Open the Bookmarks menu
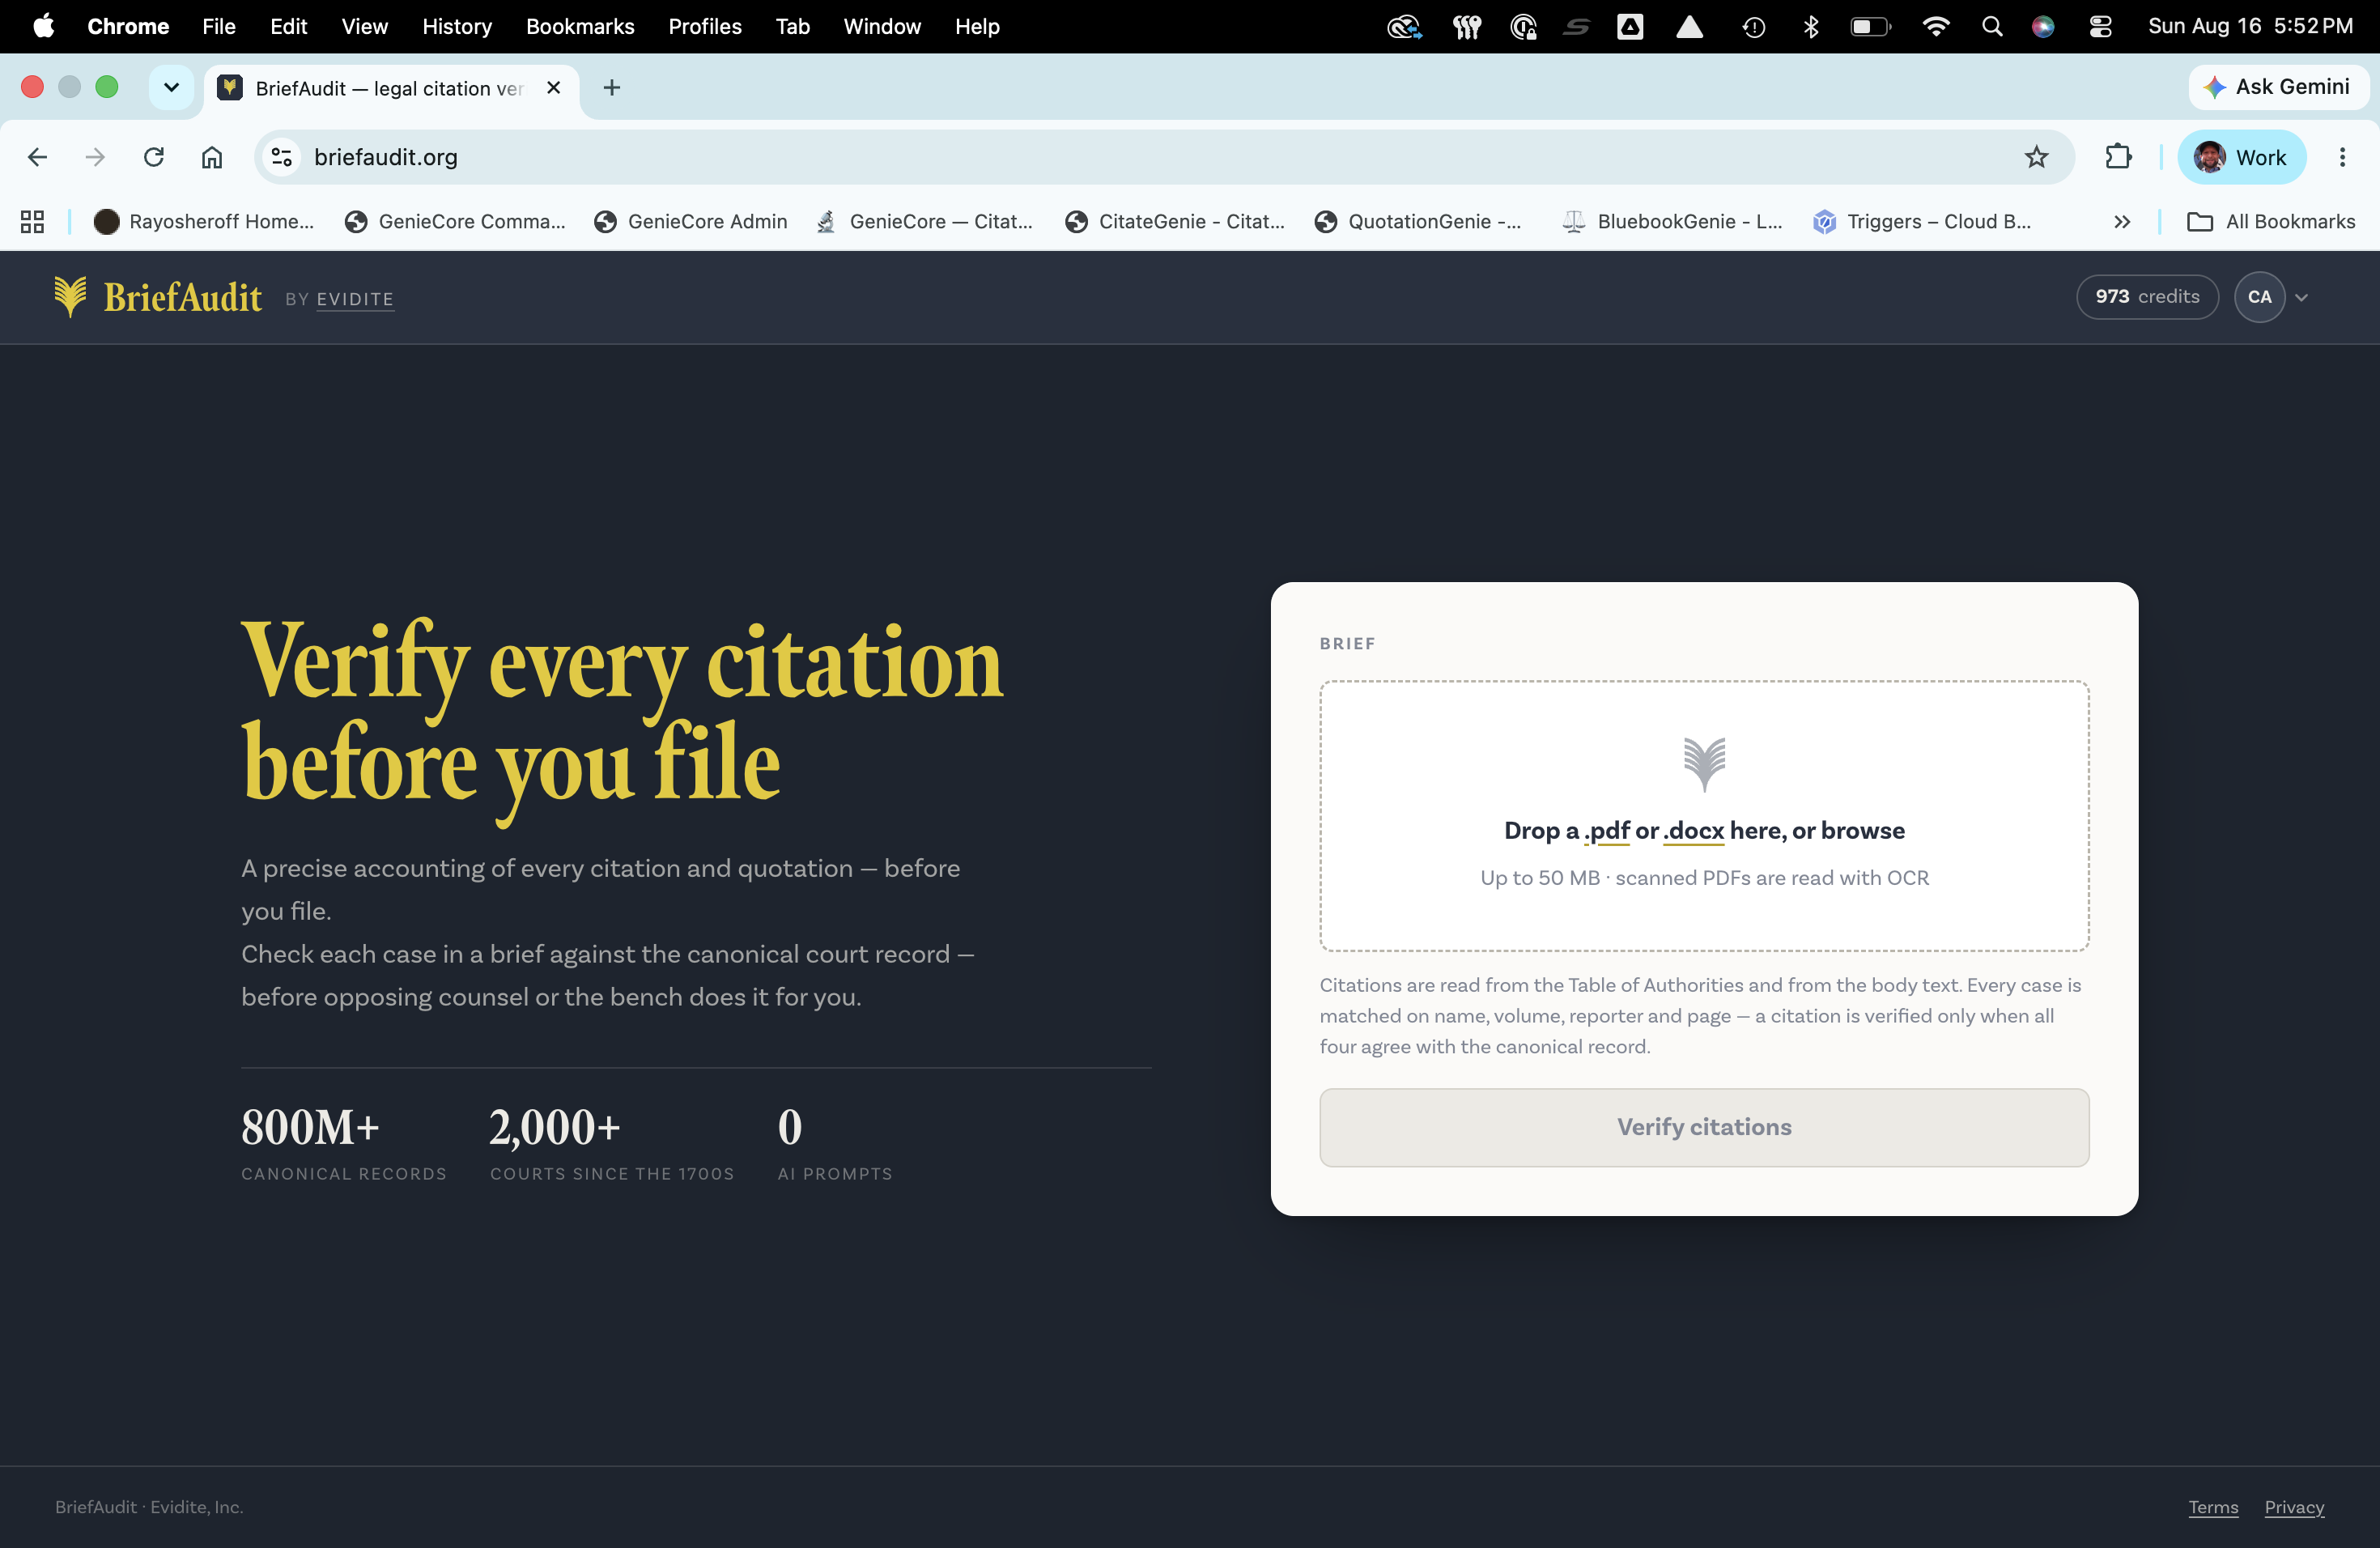 click(580, 26)
